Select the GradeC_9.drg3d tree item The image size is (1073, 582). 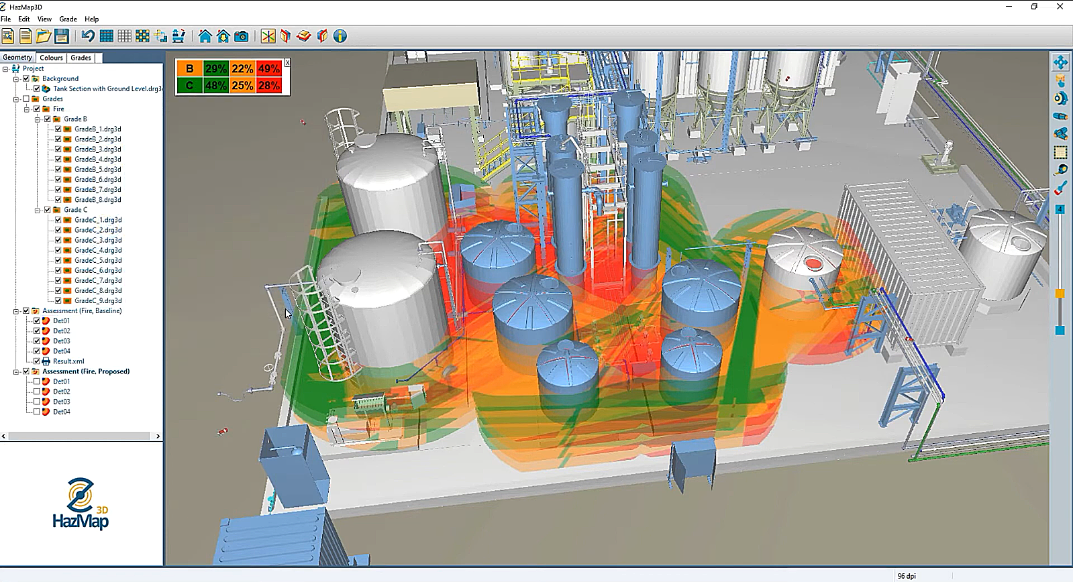click(98, 301)
